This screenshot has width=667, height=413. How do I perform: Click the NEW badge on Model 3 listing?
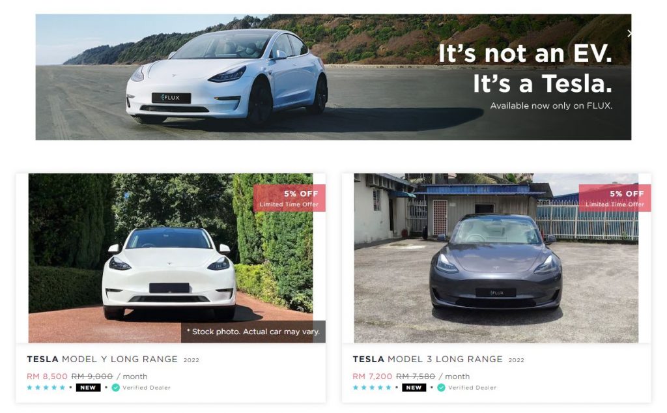(414, 388)
